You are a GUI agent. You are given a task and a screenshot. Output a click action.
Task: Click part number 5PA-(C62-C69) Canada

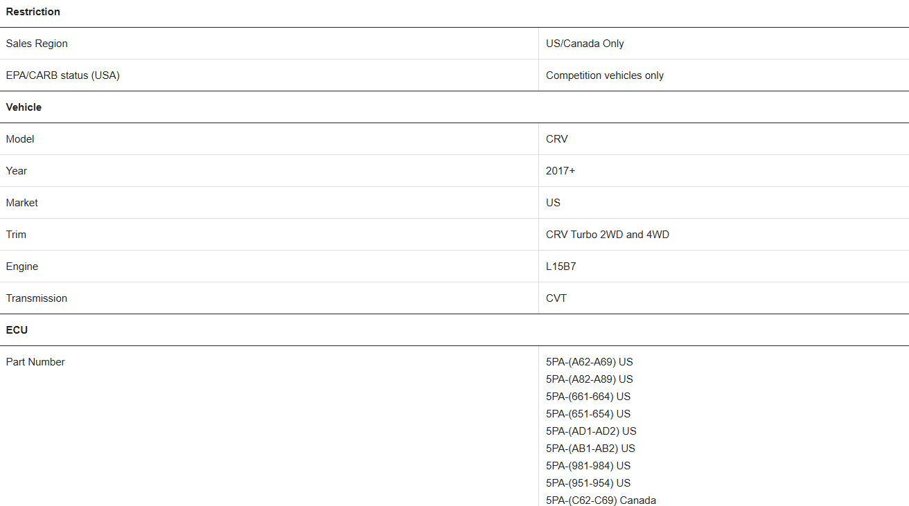[601, 500]
